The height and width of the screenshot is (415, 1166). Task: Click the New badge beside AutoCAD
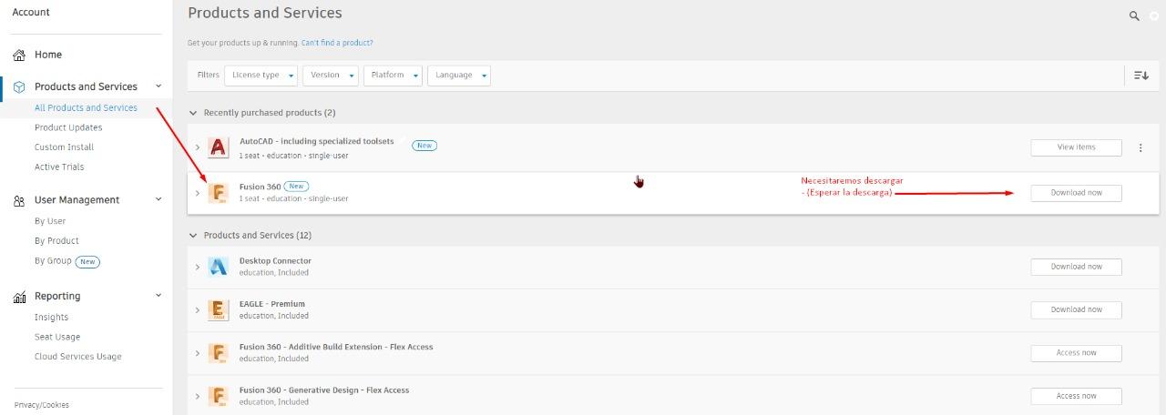[424, 146]
